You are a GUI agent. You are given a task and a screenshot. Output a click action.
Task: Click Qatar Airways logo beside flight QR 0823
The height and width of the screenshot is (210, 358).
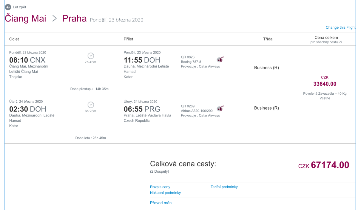click(x=220, y=59)
